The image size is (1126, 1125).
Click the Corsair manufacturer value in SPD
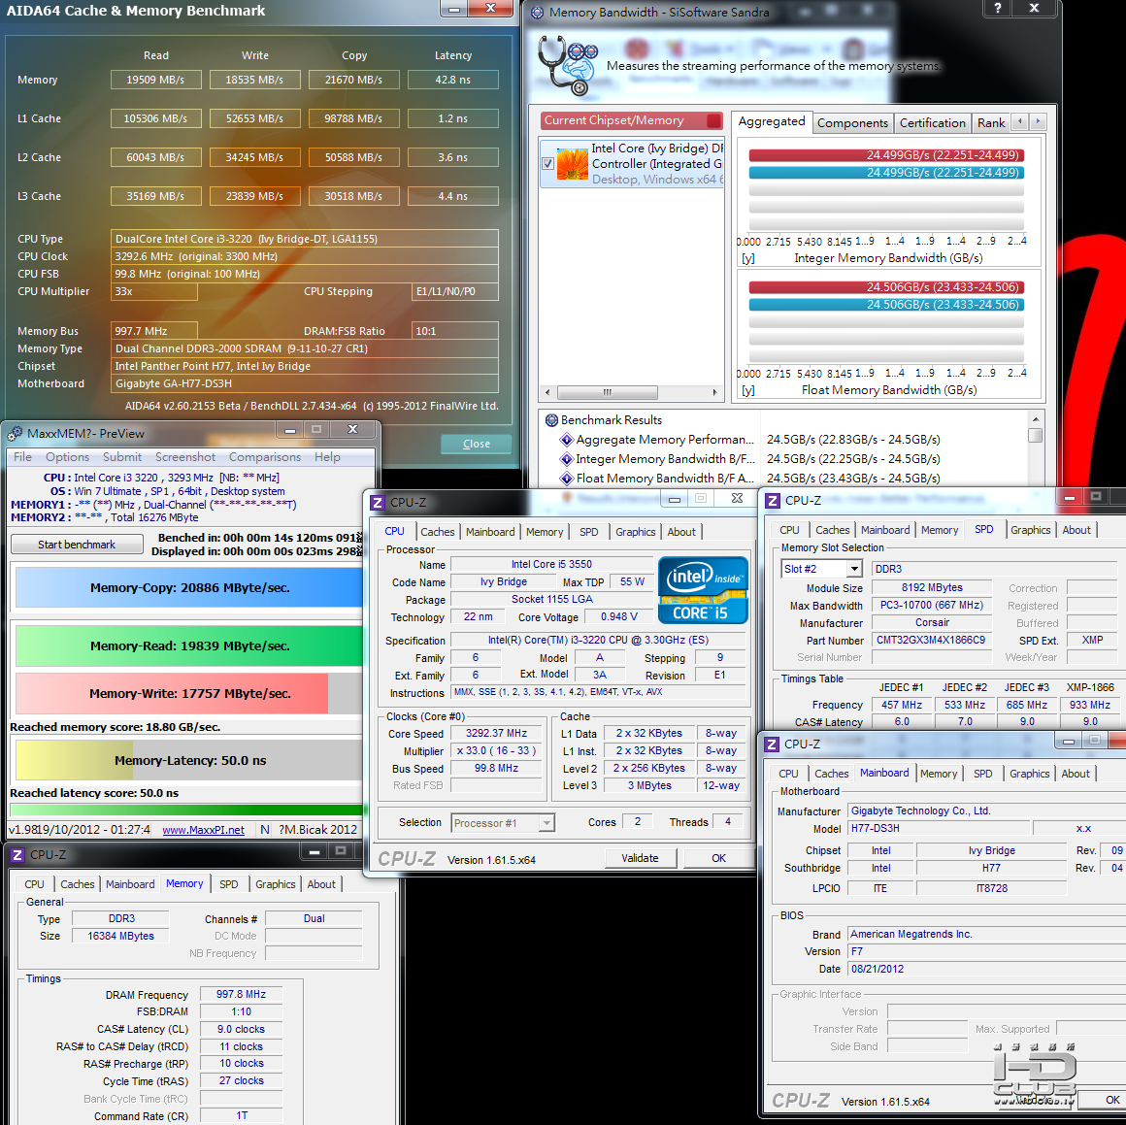click(x=932, y=622)
